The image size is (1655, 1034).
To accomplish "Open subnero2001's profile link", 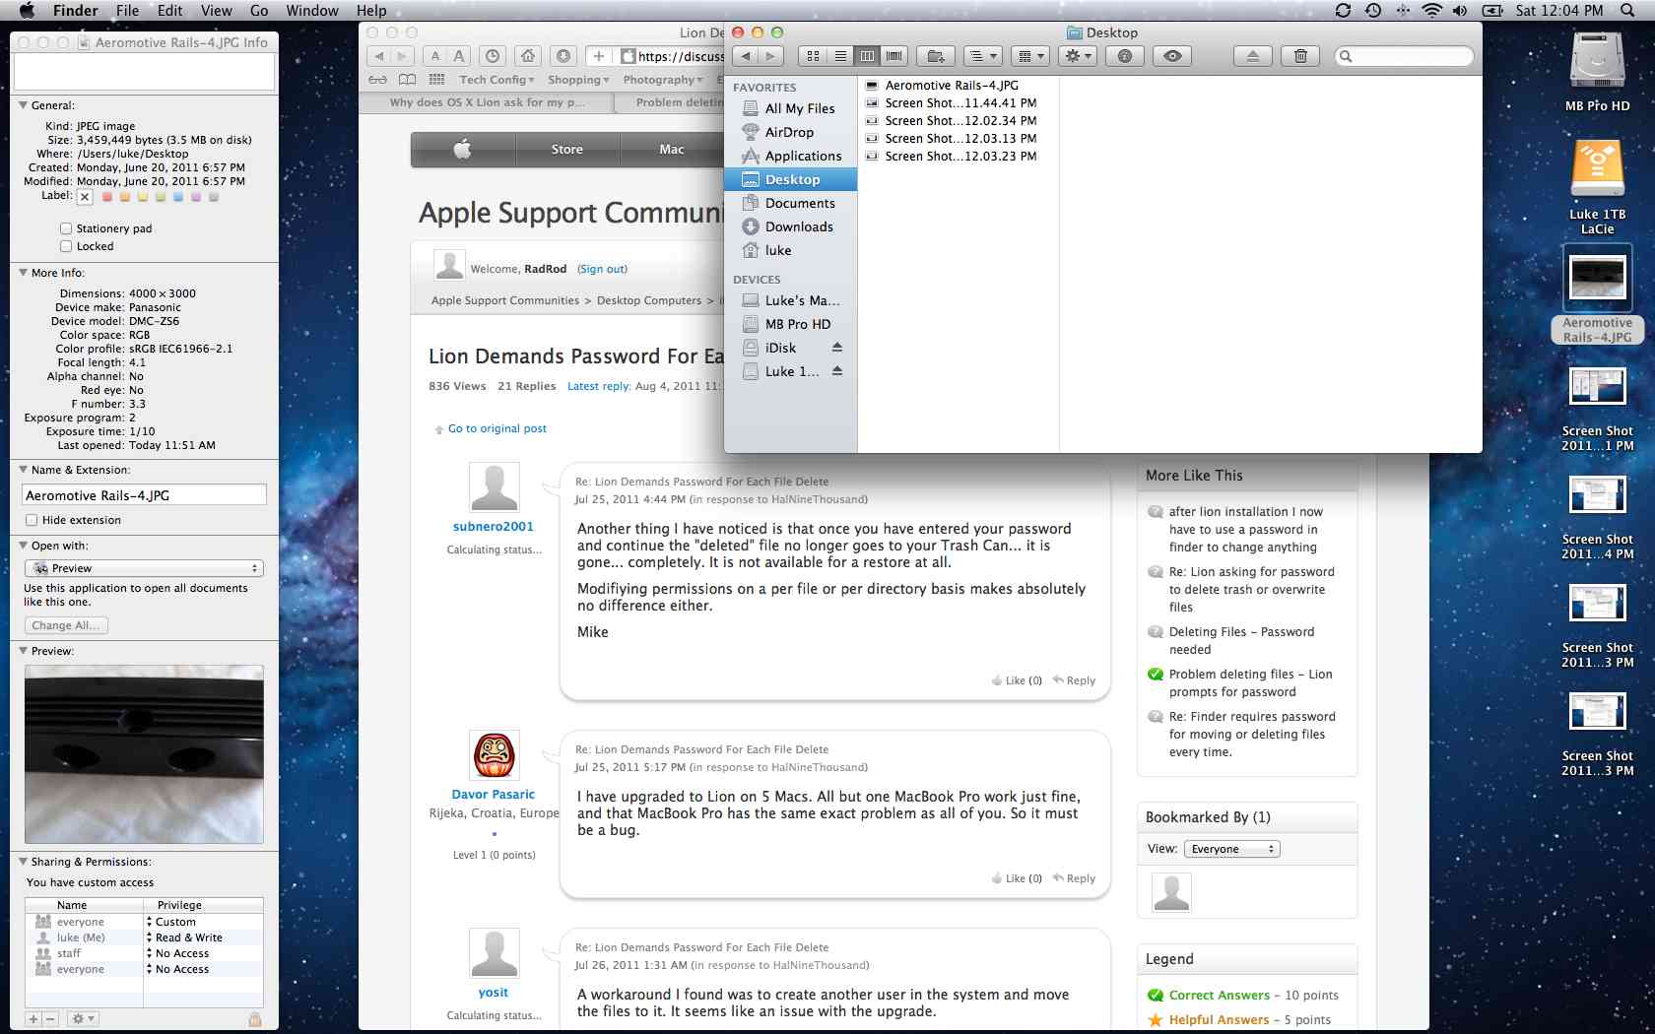I will (x=493, y=527).
